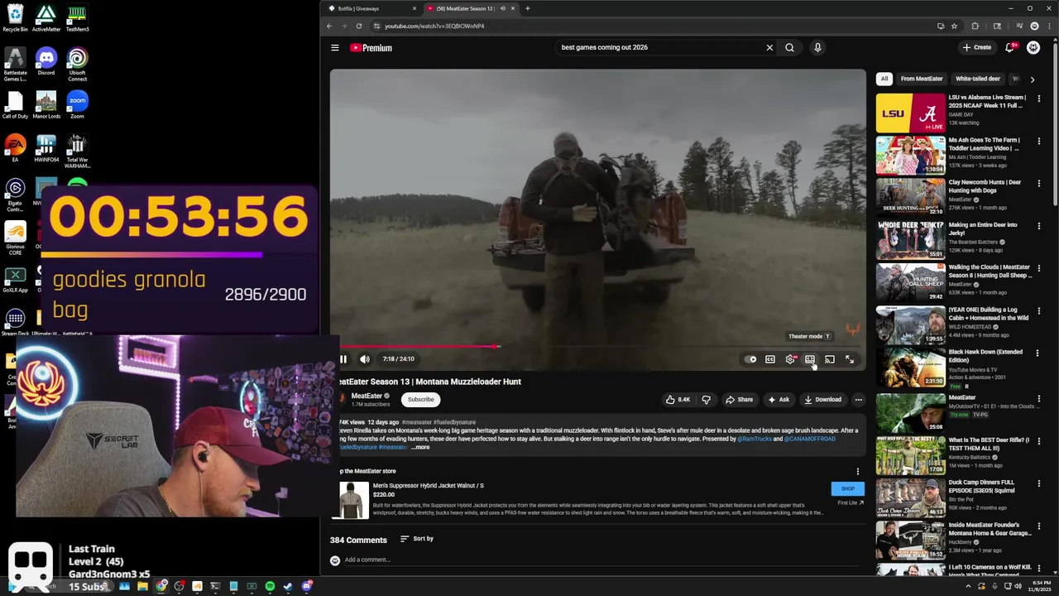
Task: Like the video with thumbs up
Action: (678, 400)
